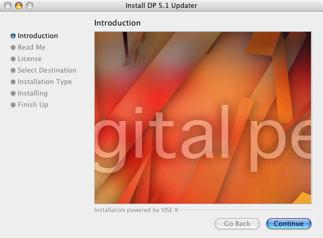The height and width of the screenshot is (238, 323).
Task: Minimize the installer with the yellow button
Action: [19, 6]
